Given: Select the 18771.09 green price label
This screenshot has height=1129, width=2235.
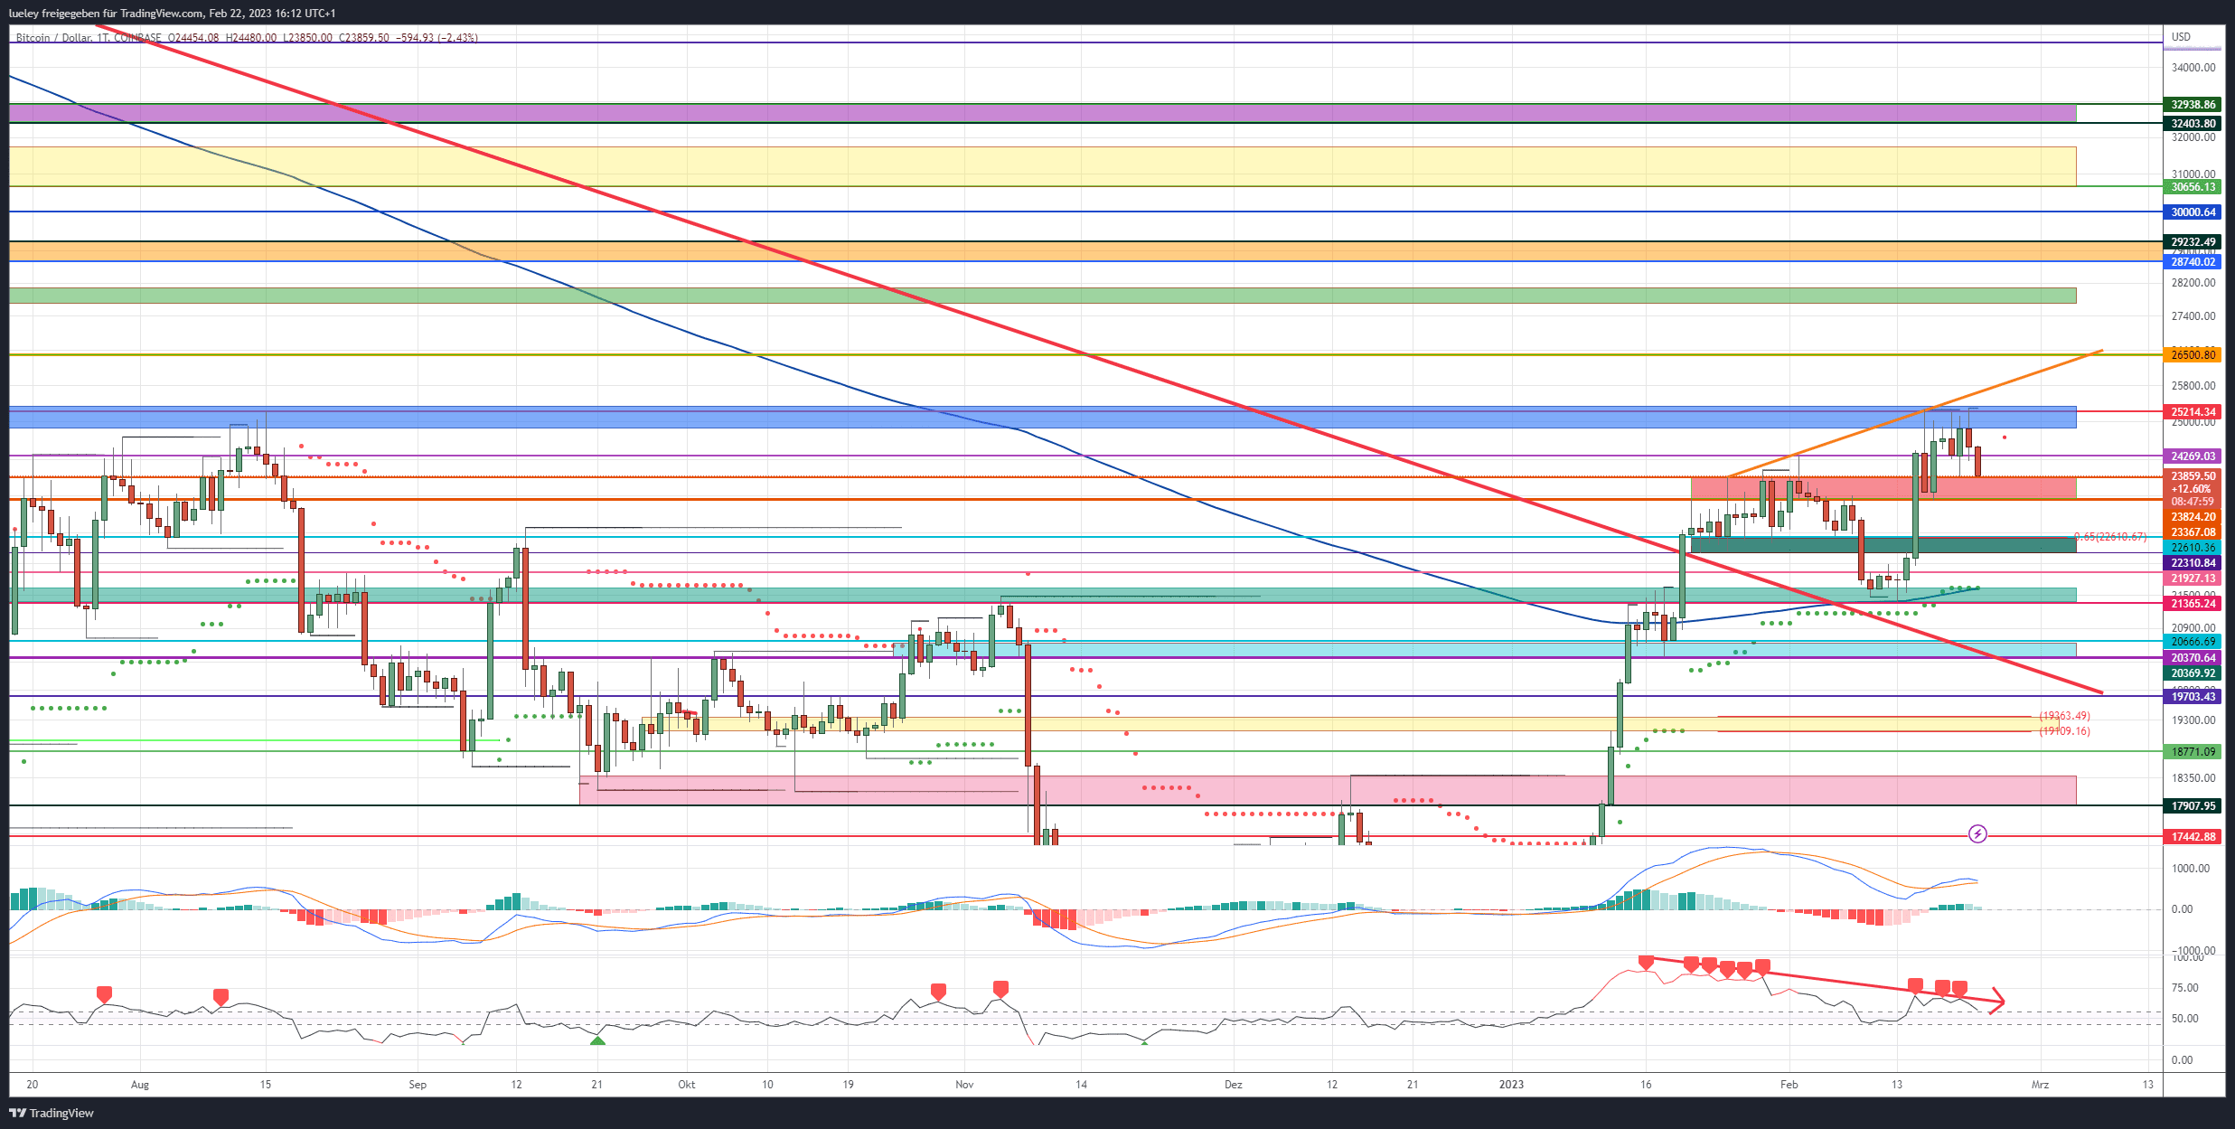Looking at the screenshot, I should 2193,752.
